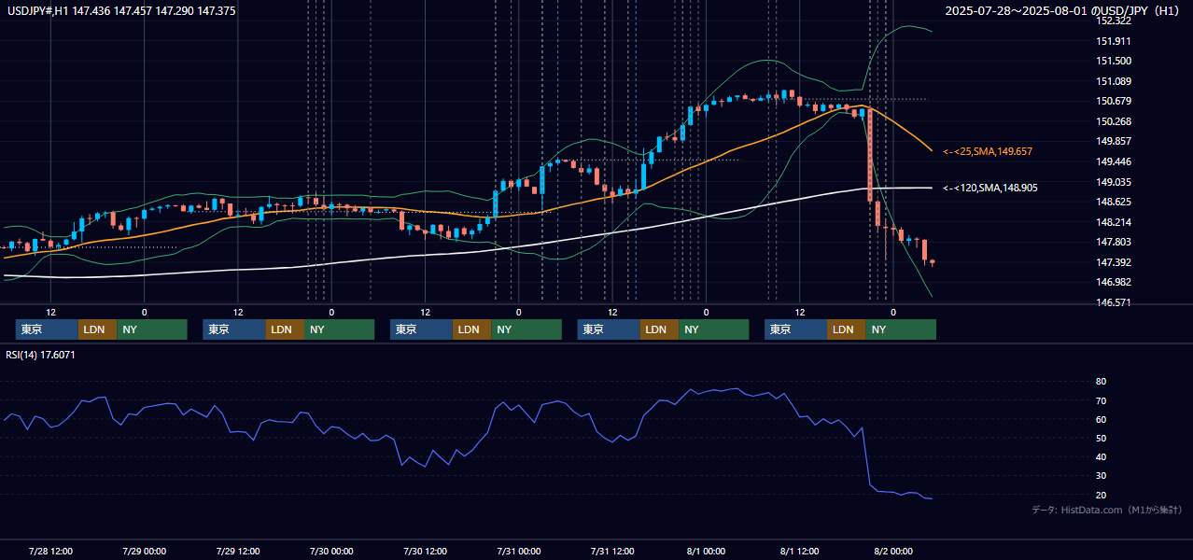Click the 147.392 price axis label
The height and width of the screenshot is (560, 1193).
click(1115, 262)
